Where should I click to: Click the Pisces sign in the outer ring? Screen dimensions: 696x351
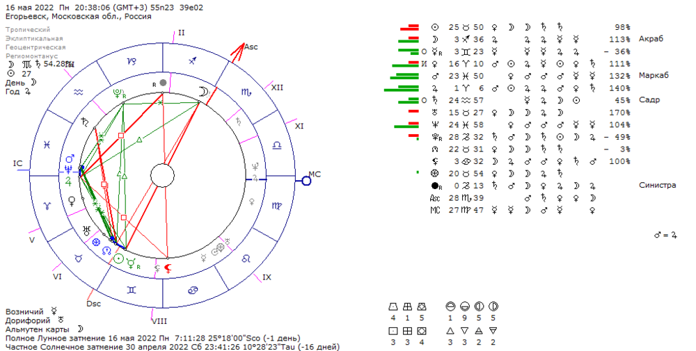pyautogui.click(x=47, y=145)
